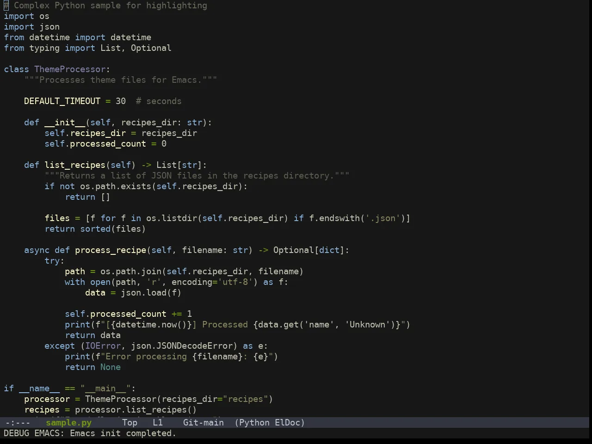This screenshot has width=592, height=444.
Task: Click the '.json' string literal
Action: point(382,218)
